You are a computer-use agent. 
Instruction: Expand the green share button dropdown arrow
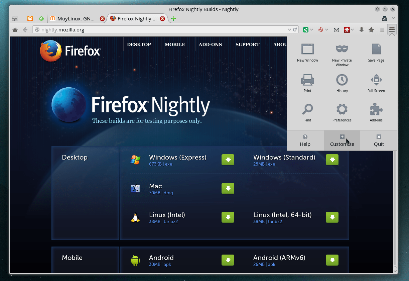(x=312, y=30)
